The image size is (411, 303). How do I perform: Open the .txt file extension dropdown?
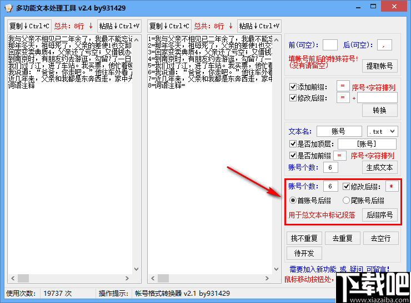383,131
